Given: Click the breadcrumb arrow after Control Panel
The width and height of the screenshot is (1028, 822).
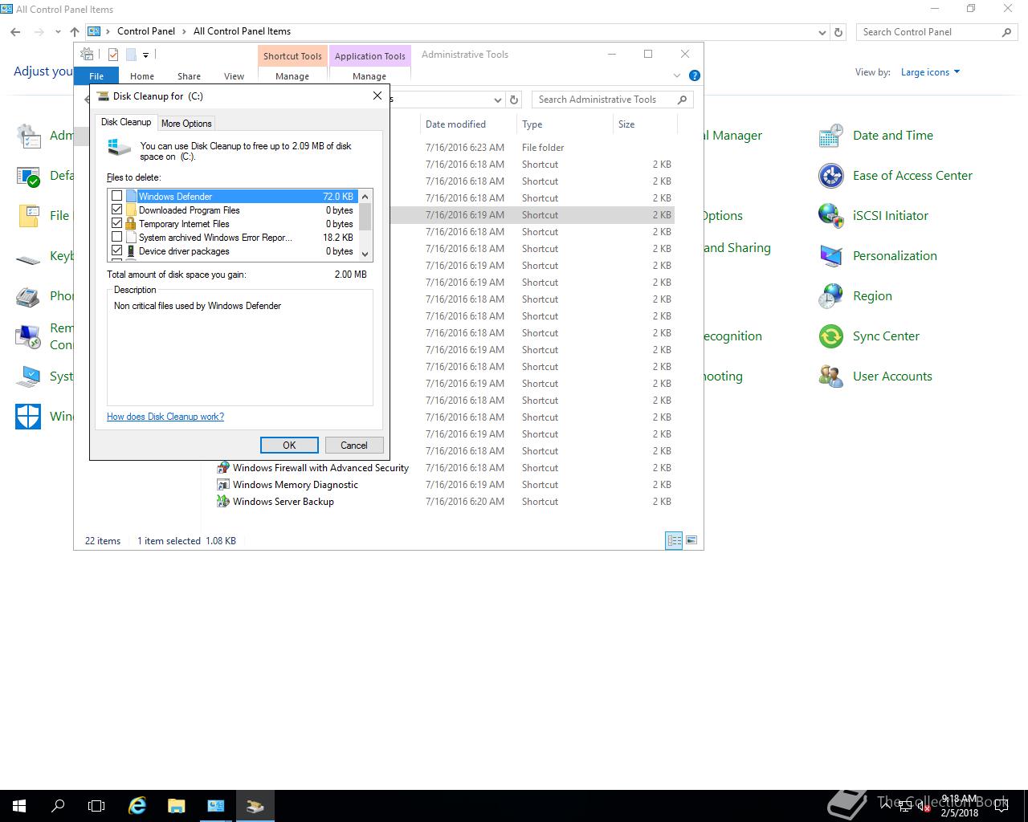Looking at the screenshot, I should [185, 31].
